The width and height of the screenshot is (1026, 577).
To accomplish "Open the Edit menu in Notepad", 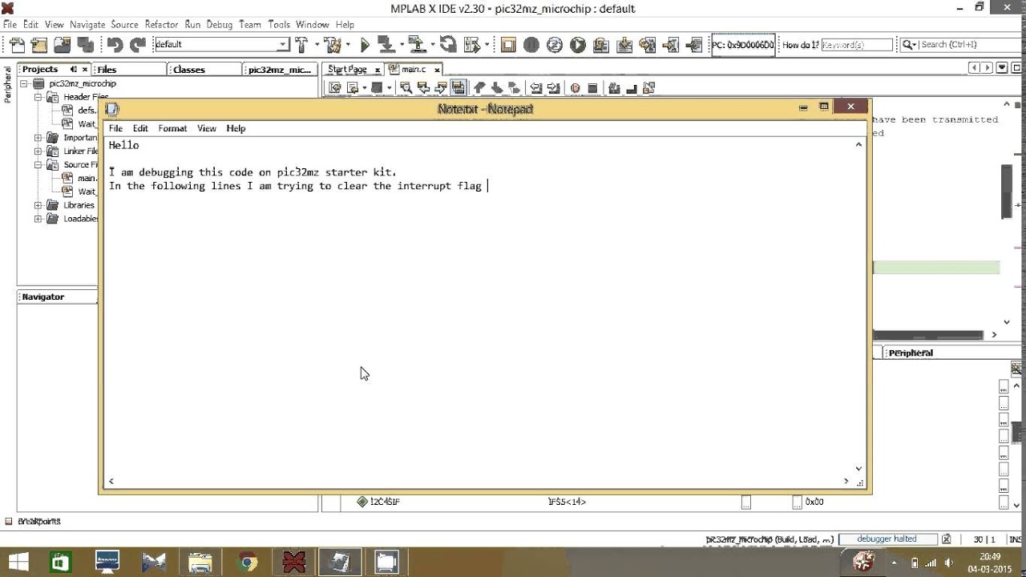I will (140, 128).
